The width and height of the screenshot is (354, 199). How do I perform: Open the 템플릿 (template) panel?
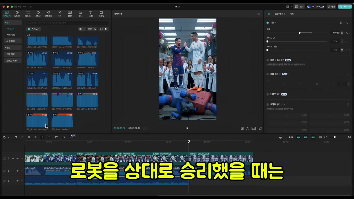101,14
